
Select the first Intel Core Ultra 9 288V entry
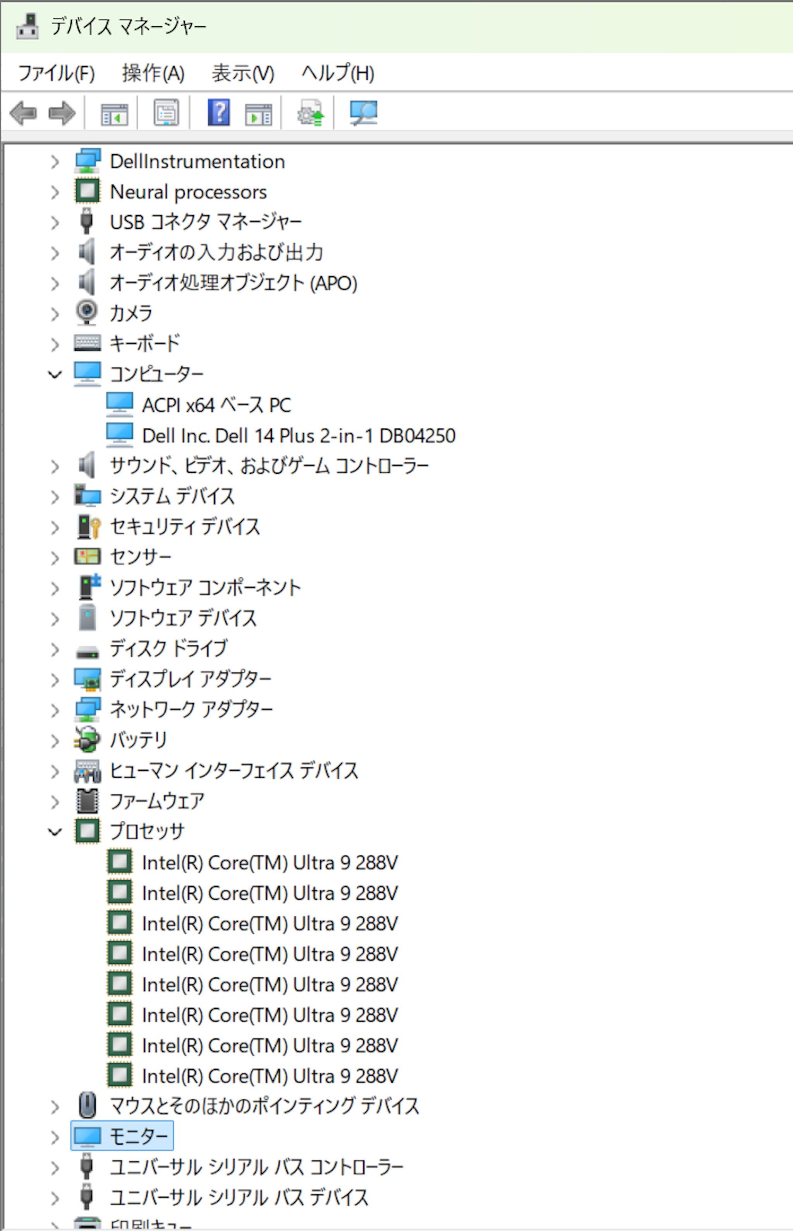pyautogui.click(x=269, y=862)
